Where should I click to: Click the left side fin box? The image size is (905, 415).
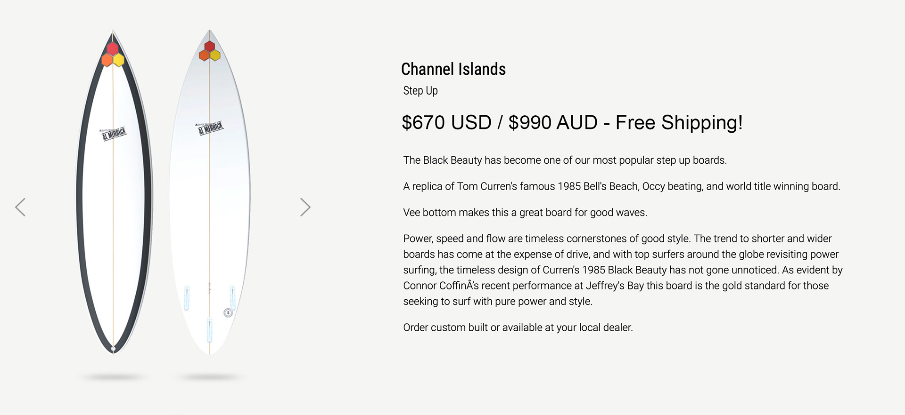(187, 298)
